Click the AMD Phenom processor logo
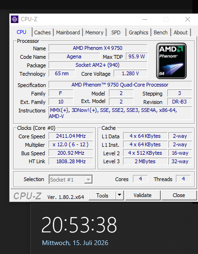This screenshot has width=198, height=254. pos(171,61)
